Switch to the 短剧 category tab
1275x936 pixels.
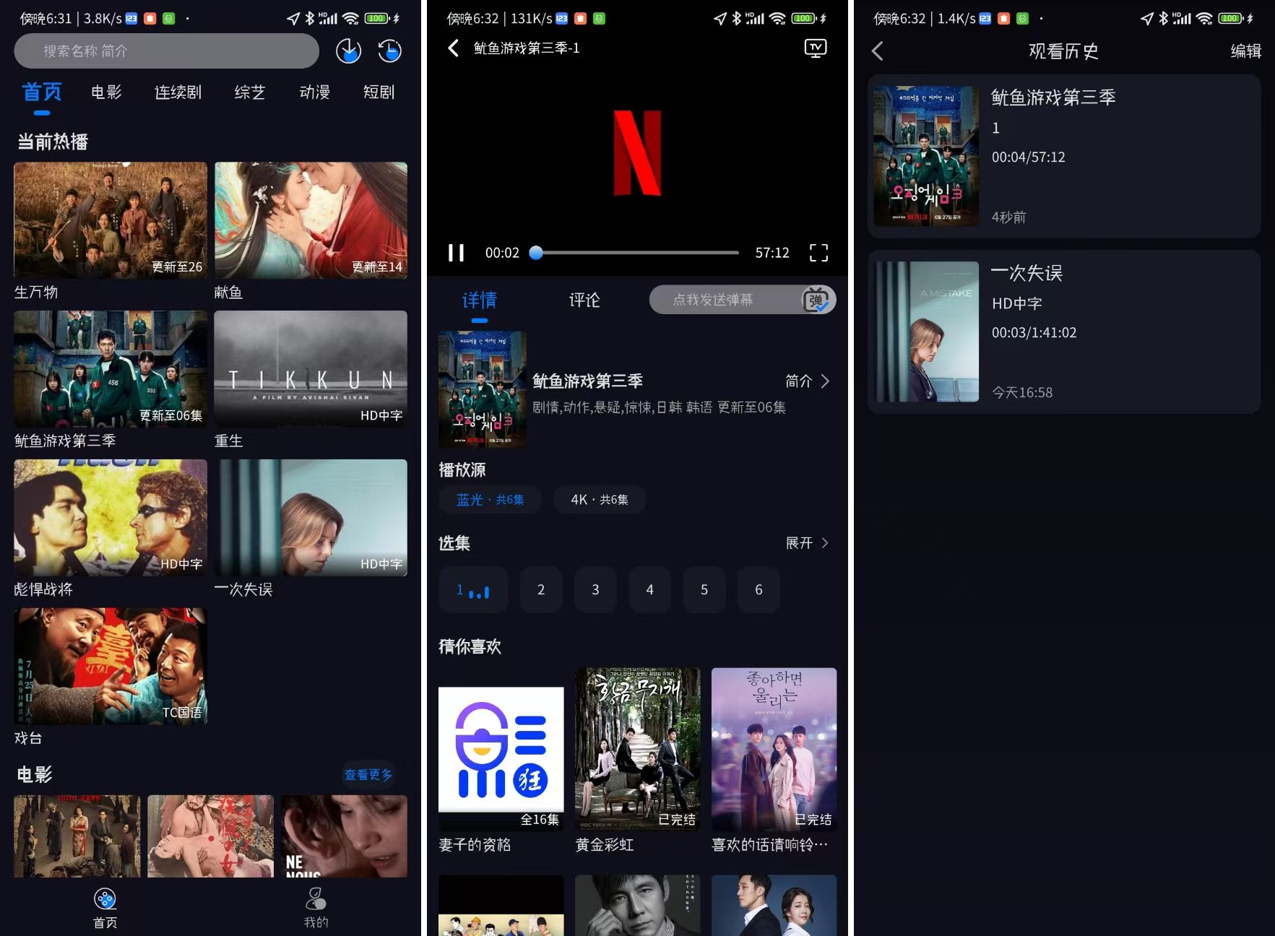click(379, 92)
